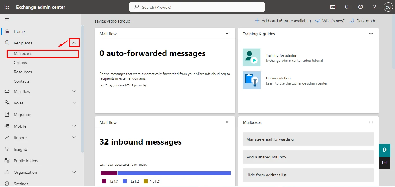This screenshot has height=187, width=395.
Task: Click the Organization hierarchy icon
Action: pos(7,172)
